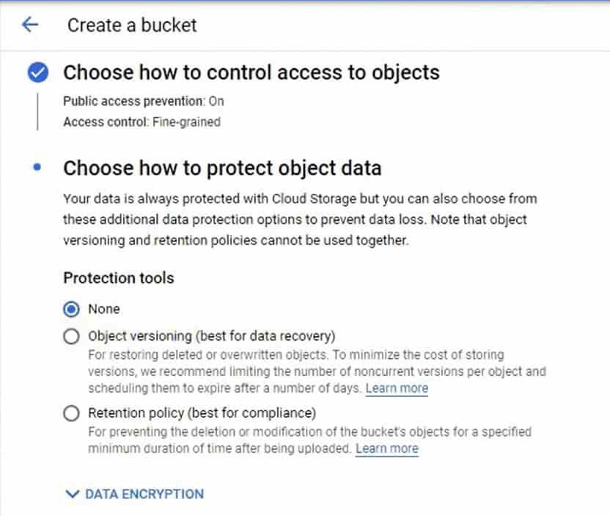This screenshot has width=610, height=516.
Task: Click the 'Retention policy (best for compliance)' label
Action: click(x=202, y=413)
